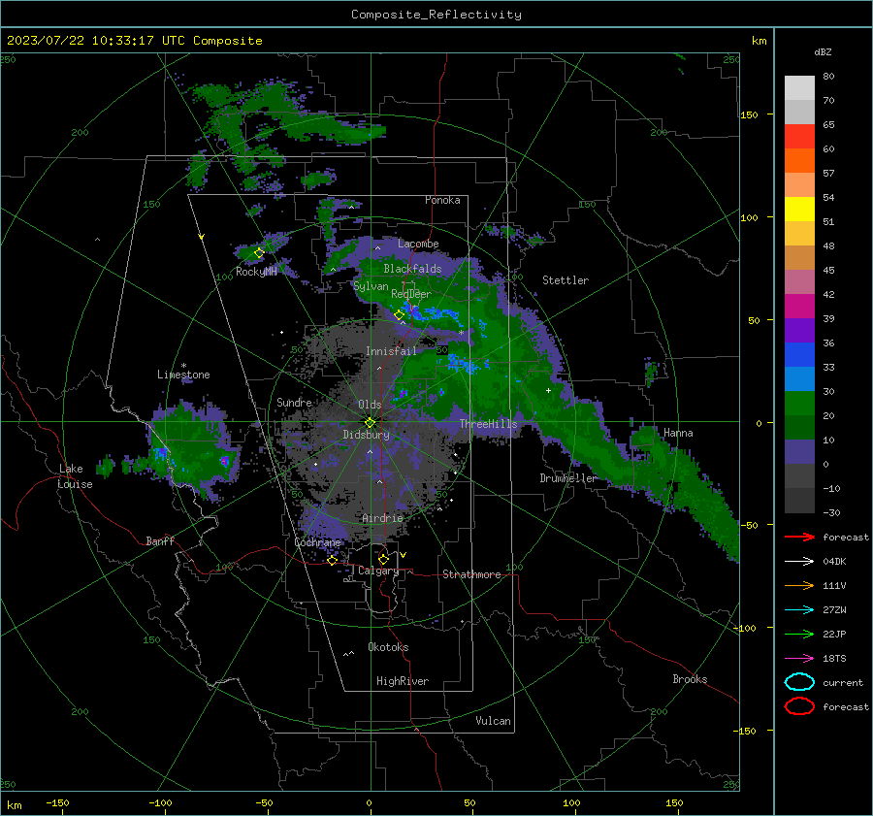Click the Lake Louise label
The width and height of the screenshot is (873, 816).
(75, 476)
